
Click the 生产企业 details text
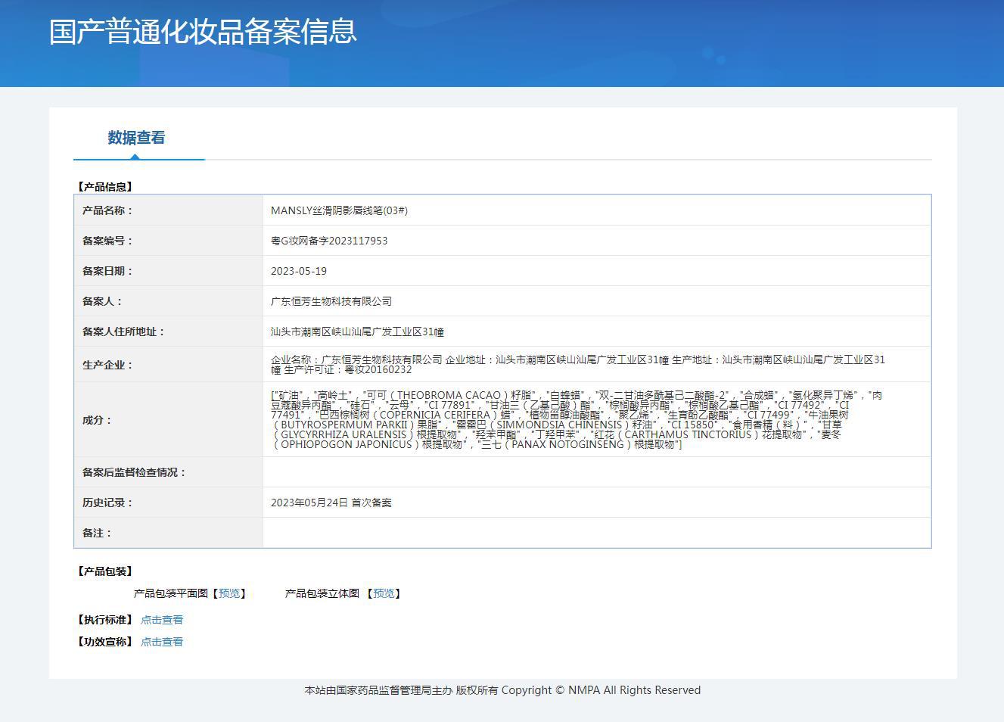[x=578, y=365]
